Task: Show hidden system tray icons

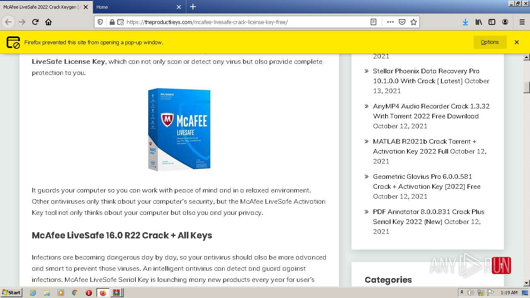Action: [x=462, y=293]
